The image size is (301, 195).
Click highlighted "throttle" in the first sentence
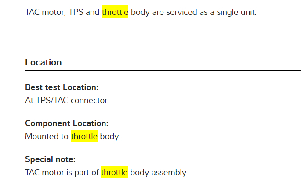(115, 12)
